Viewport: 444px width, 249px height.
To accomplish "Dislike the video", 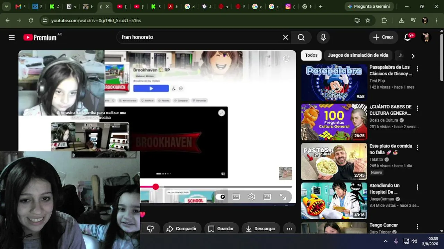I will tap(150, 229).
